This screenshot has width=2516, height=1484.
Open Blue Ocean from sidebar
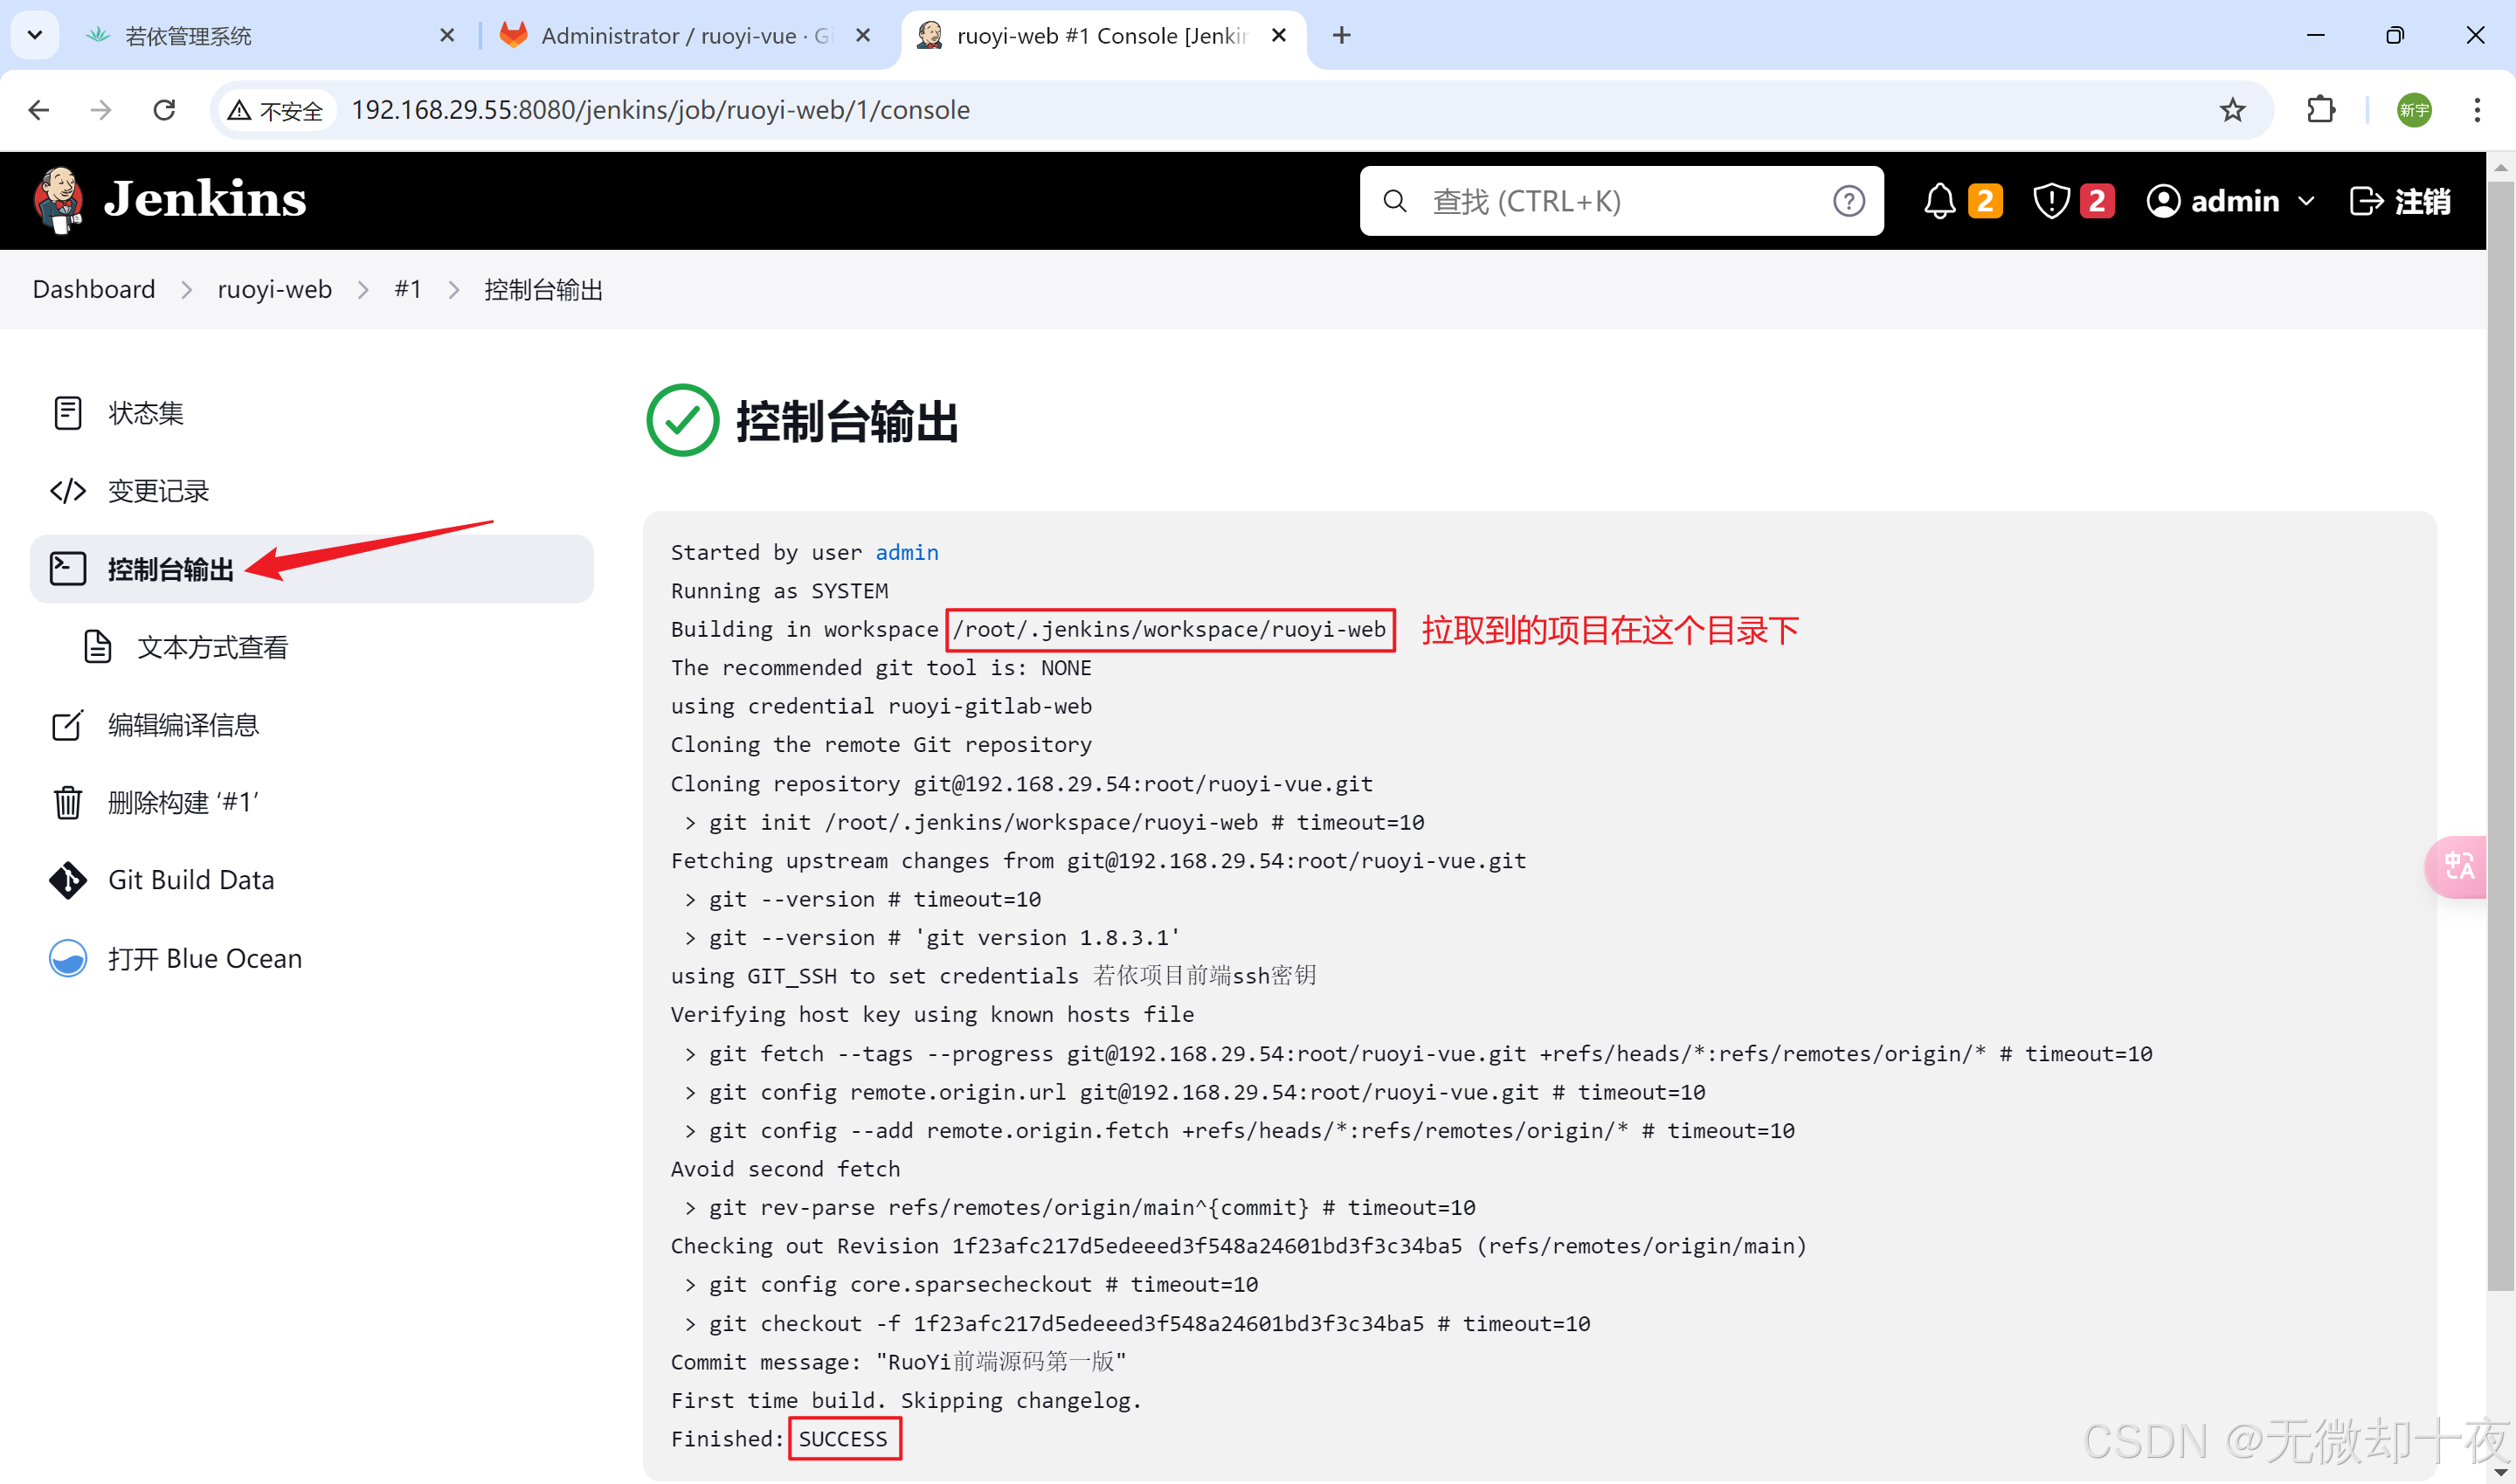tap(204, 958)
